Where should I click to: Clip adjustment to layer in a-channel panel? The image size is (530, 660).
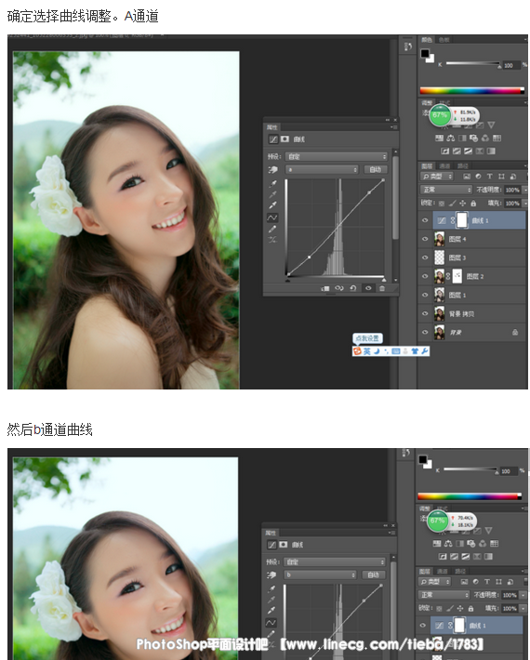325,288
